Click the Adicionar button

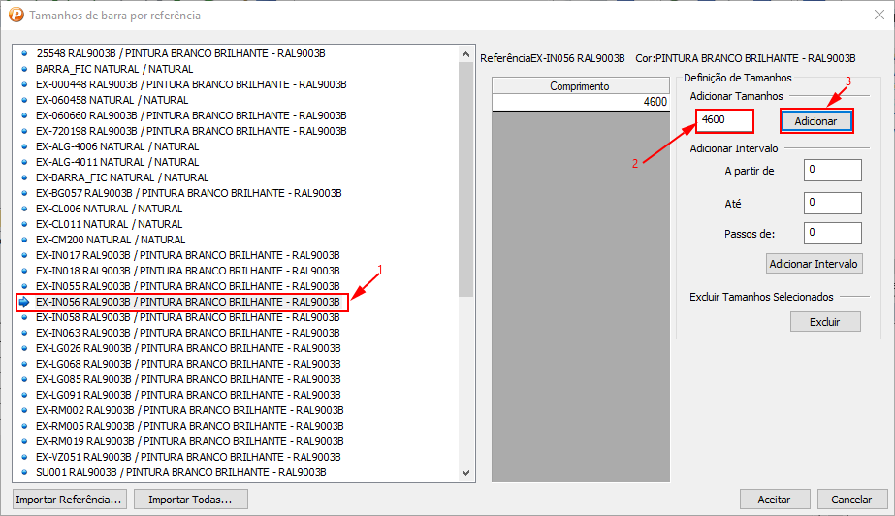815,120
